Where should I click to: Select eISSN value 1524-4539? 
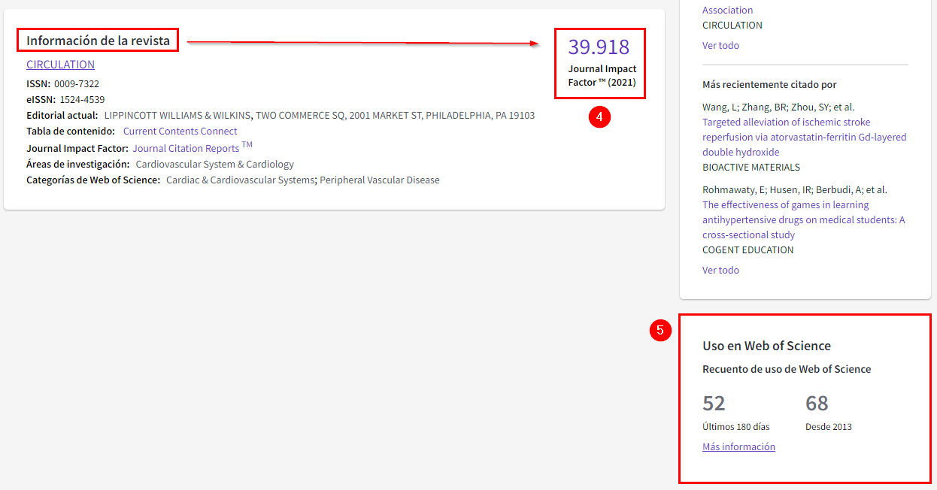click(x=82, y=99)
